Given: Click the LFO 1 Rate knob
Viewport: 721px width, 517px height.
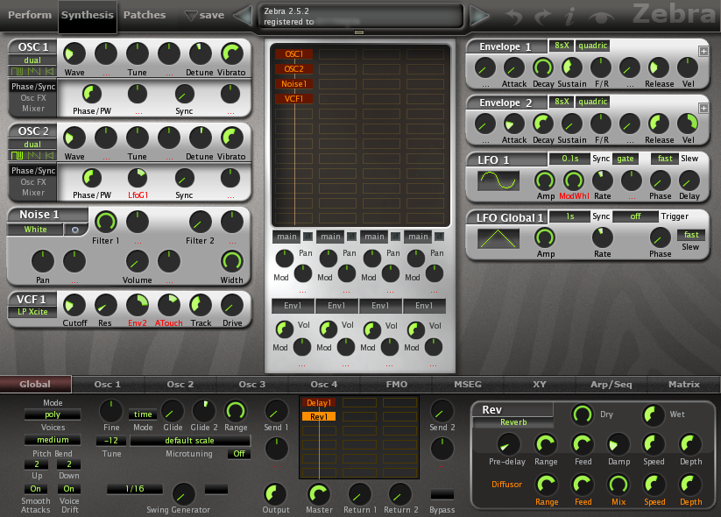Looking at the screenshot, I should 603,181.
